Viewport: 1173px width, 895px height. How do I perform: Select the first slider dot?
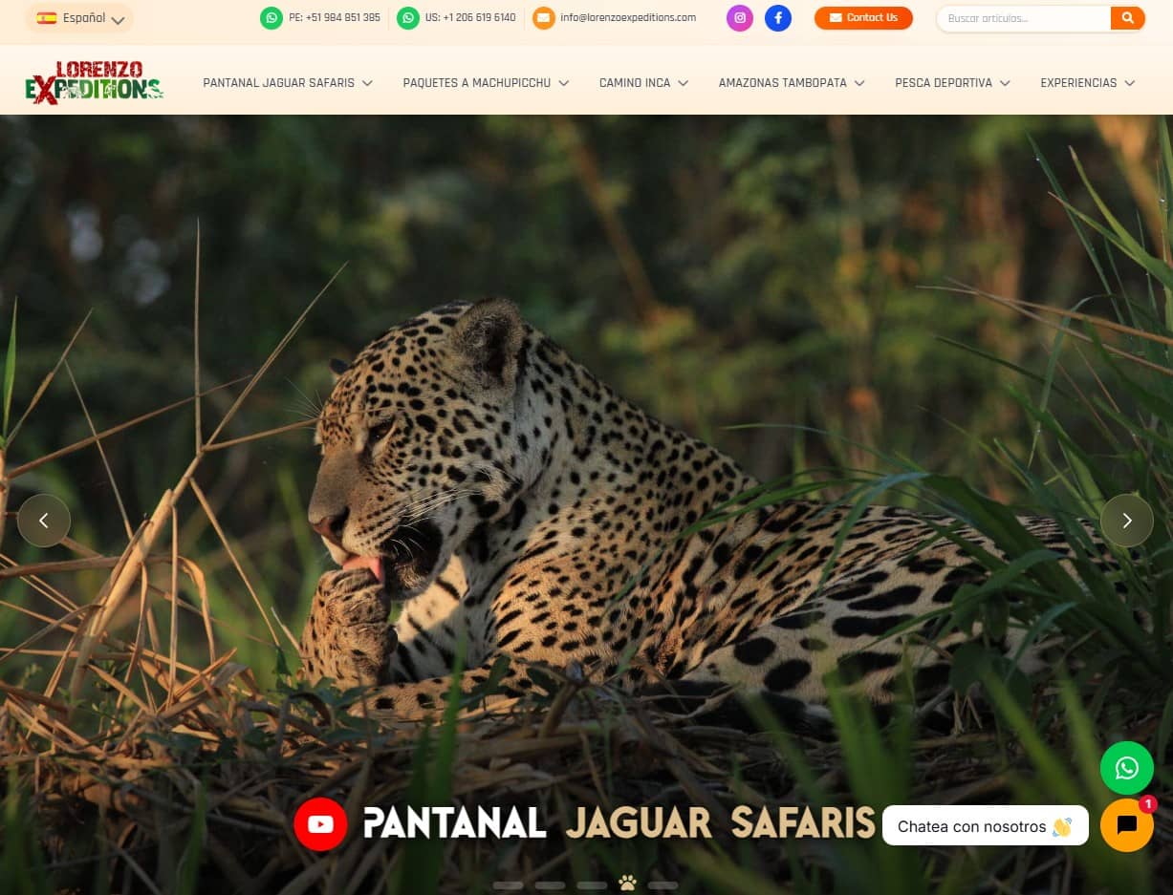pyautogui.click(x=508, y=885)
